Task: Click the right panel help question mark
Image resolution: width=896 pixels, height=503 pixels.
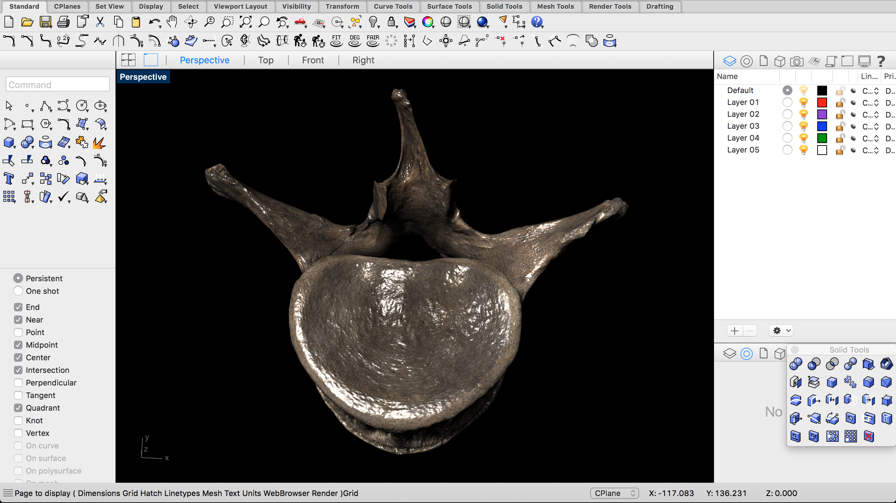Action: [881, 61]
